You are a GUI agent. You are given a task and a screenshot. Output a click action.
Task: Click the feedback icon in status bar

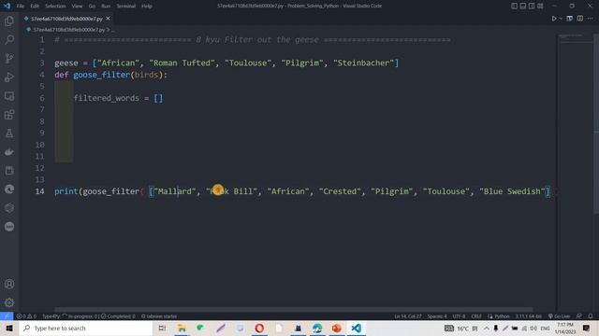point(579,316)
